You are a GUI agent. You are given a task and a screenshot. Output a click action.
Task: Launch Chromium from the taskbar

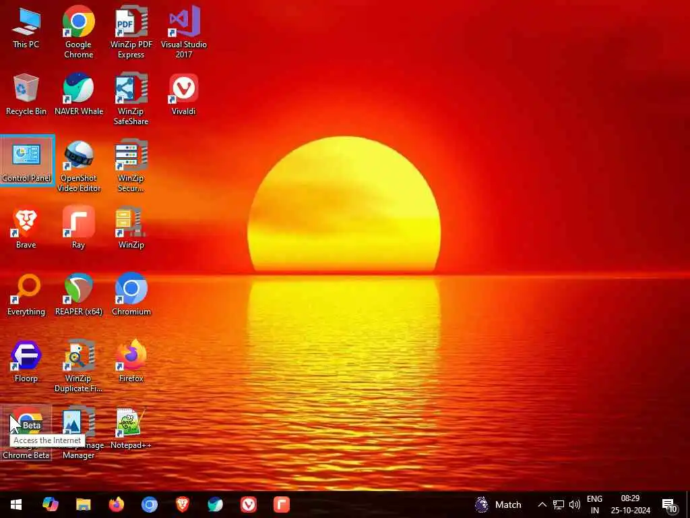click(149, 505)
